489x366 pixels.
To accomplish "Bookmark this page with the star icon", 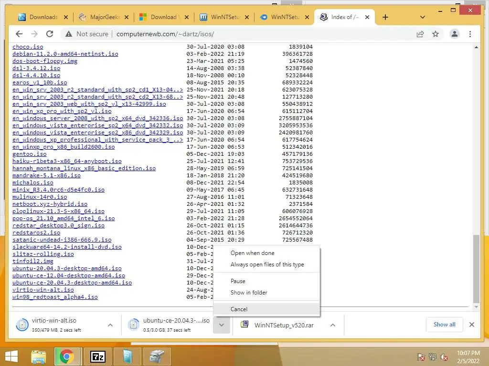I will (436, 34).
